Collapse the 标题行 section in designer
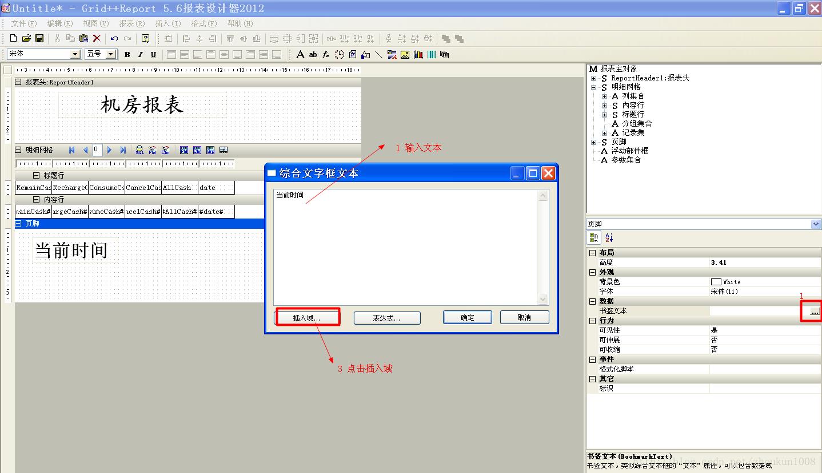822x473 pixels. (37, 176)
